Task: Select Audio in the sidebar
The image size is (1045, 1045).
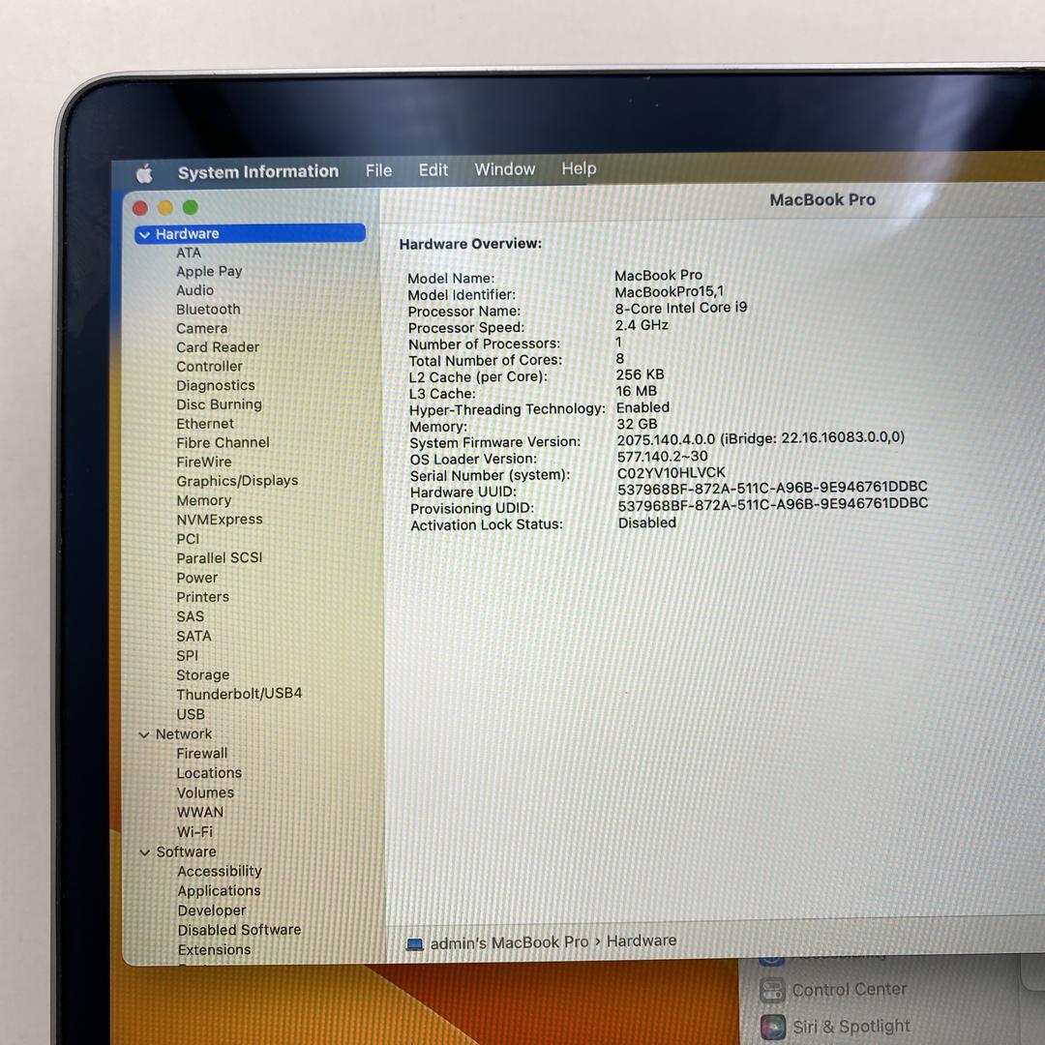Action: point(194,290)
